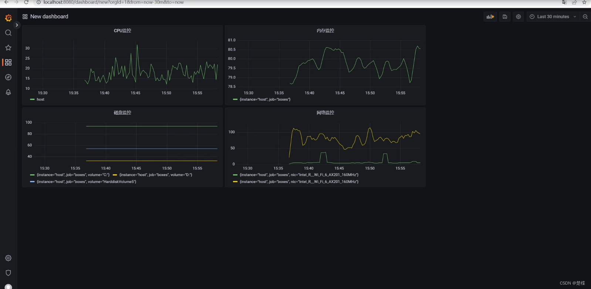Zoom out the time range
Viewport: 591px width, 289px height.
point(585,17)
